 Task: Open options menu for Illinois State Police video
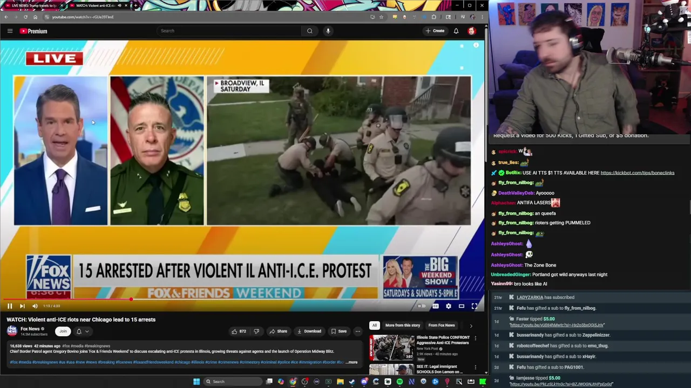coord(475,338)
